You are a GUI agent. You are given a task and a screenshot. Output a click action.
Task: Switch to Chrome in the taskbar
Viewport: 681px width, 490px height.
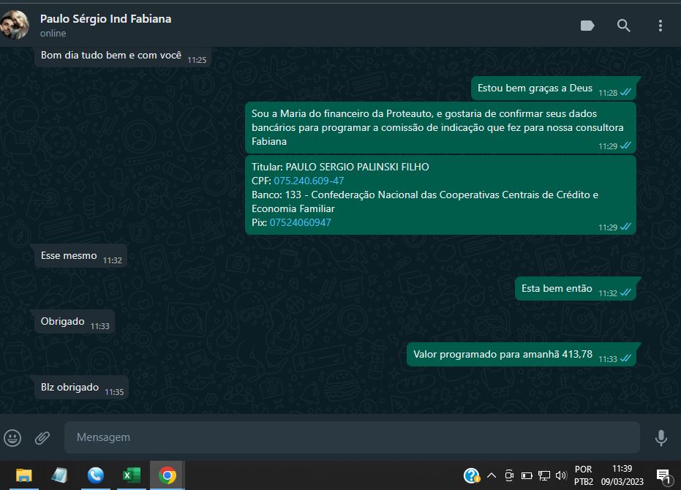168,475
